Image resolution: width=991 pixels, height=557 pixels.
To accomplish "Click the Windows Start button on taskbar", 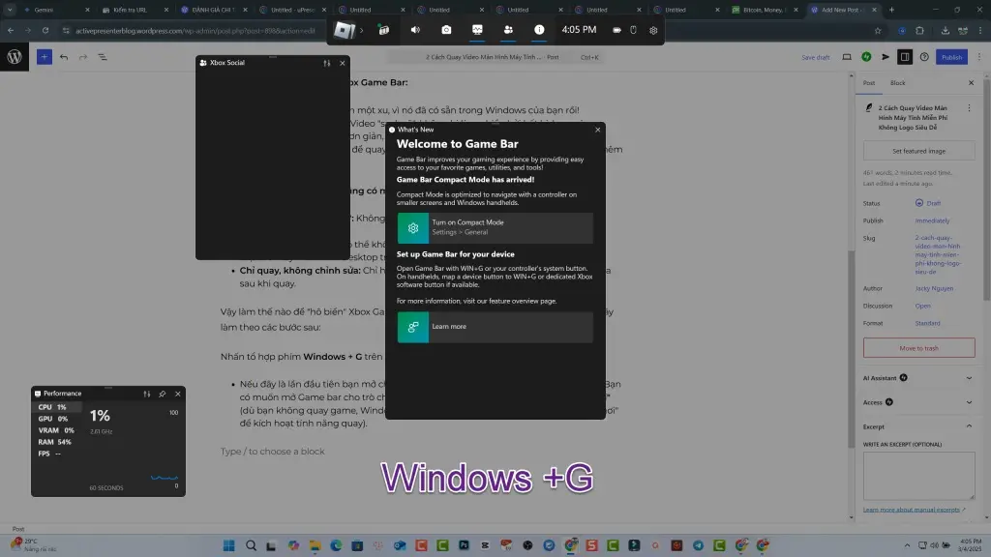I will (228, 545).
